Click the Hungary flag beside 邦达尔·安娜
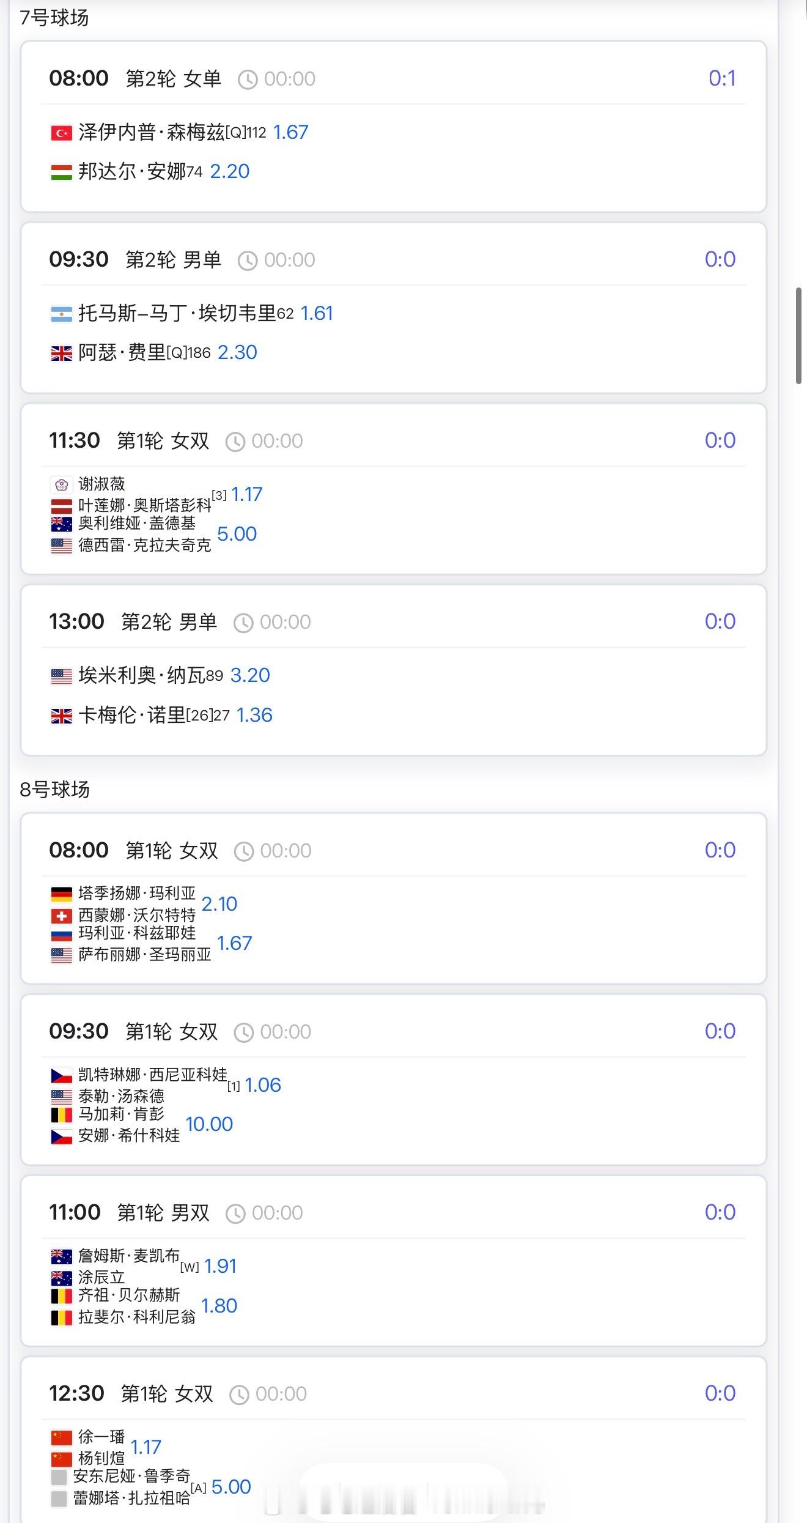 coord(61,172)
